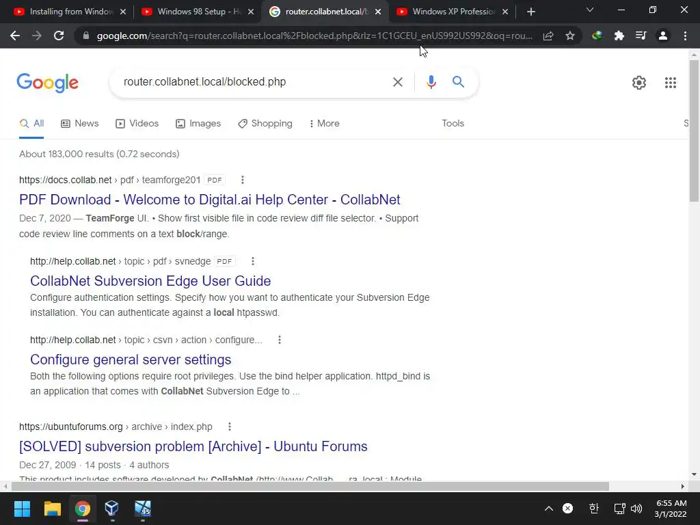Viewport: 700px width, 525px height.
Task: Open the Tools search options
Action: pyautogui.click(x=453, y=123)
